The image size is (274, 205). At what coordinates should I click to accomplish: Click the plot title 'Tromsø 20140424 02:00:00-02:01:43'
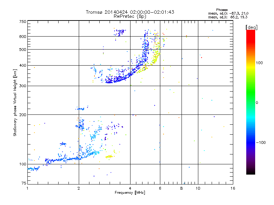130,12
